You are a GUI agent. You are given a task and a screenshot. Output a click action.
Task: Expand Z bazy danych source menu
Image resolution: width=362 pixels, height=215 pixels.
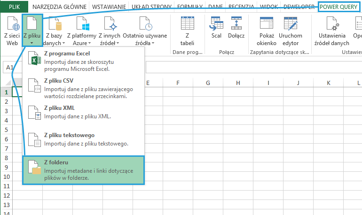pyautogui.click(x=54, y=31)
